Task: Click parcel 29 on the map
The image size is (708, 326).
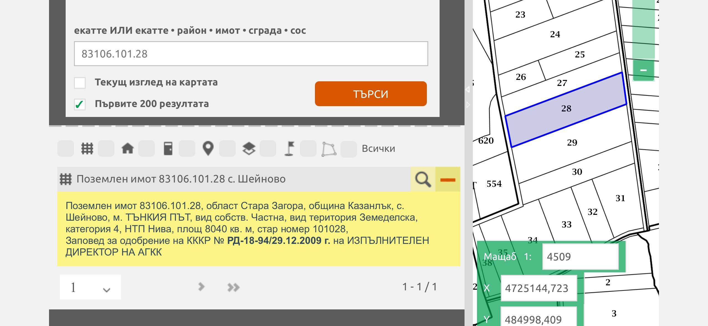Action: coord(572,143)
